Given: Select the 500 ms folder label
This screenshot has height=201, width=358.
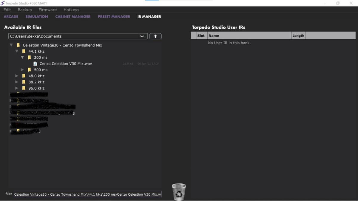Looking at the screenshot, I should [41, 70].
